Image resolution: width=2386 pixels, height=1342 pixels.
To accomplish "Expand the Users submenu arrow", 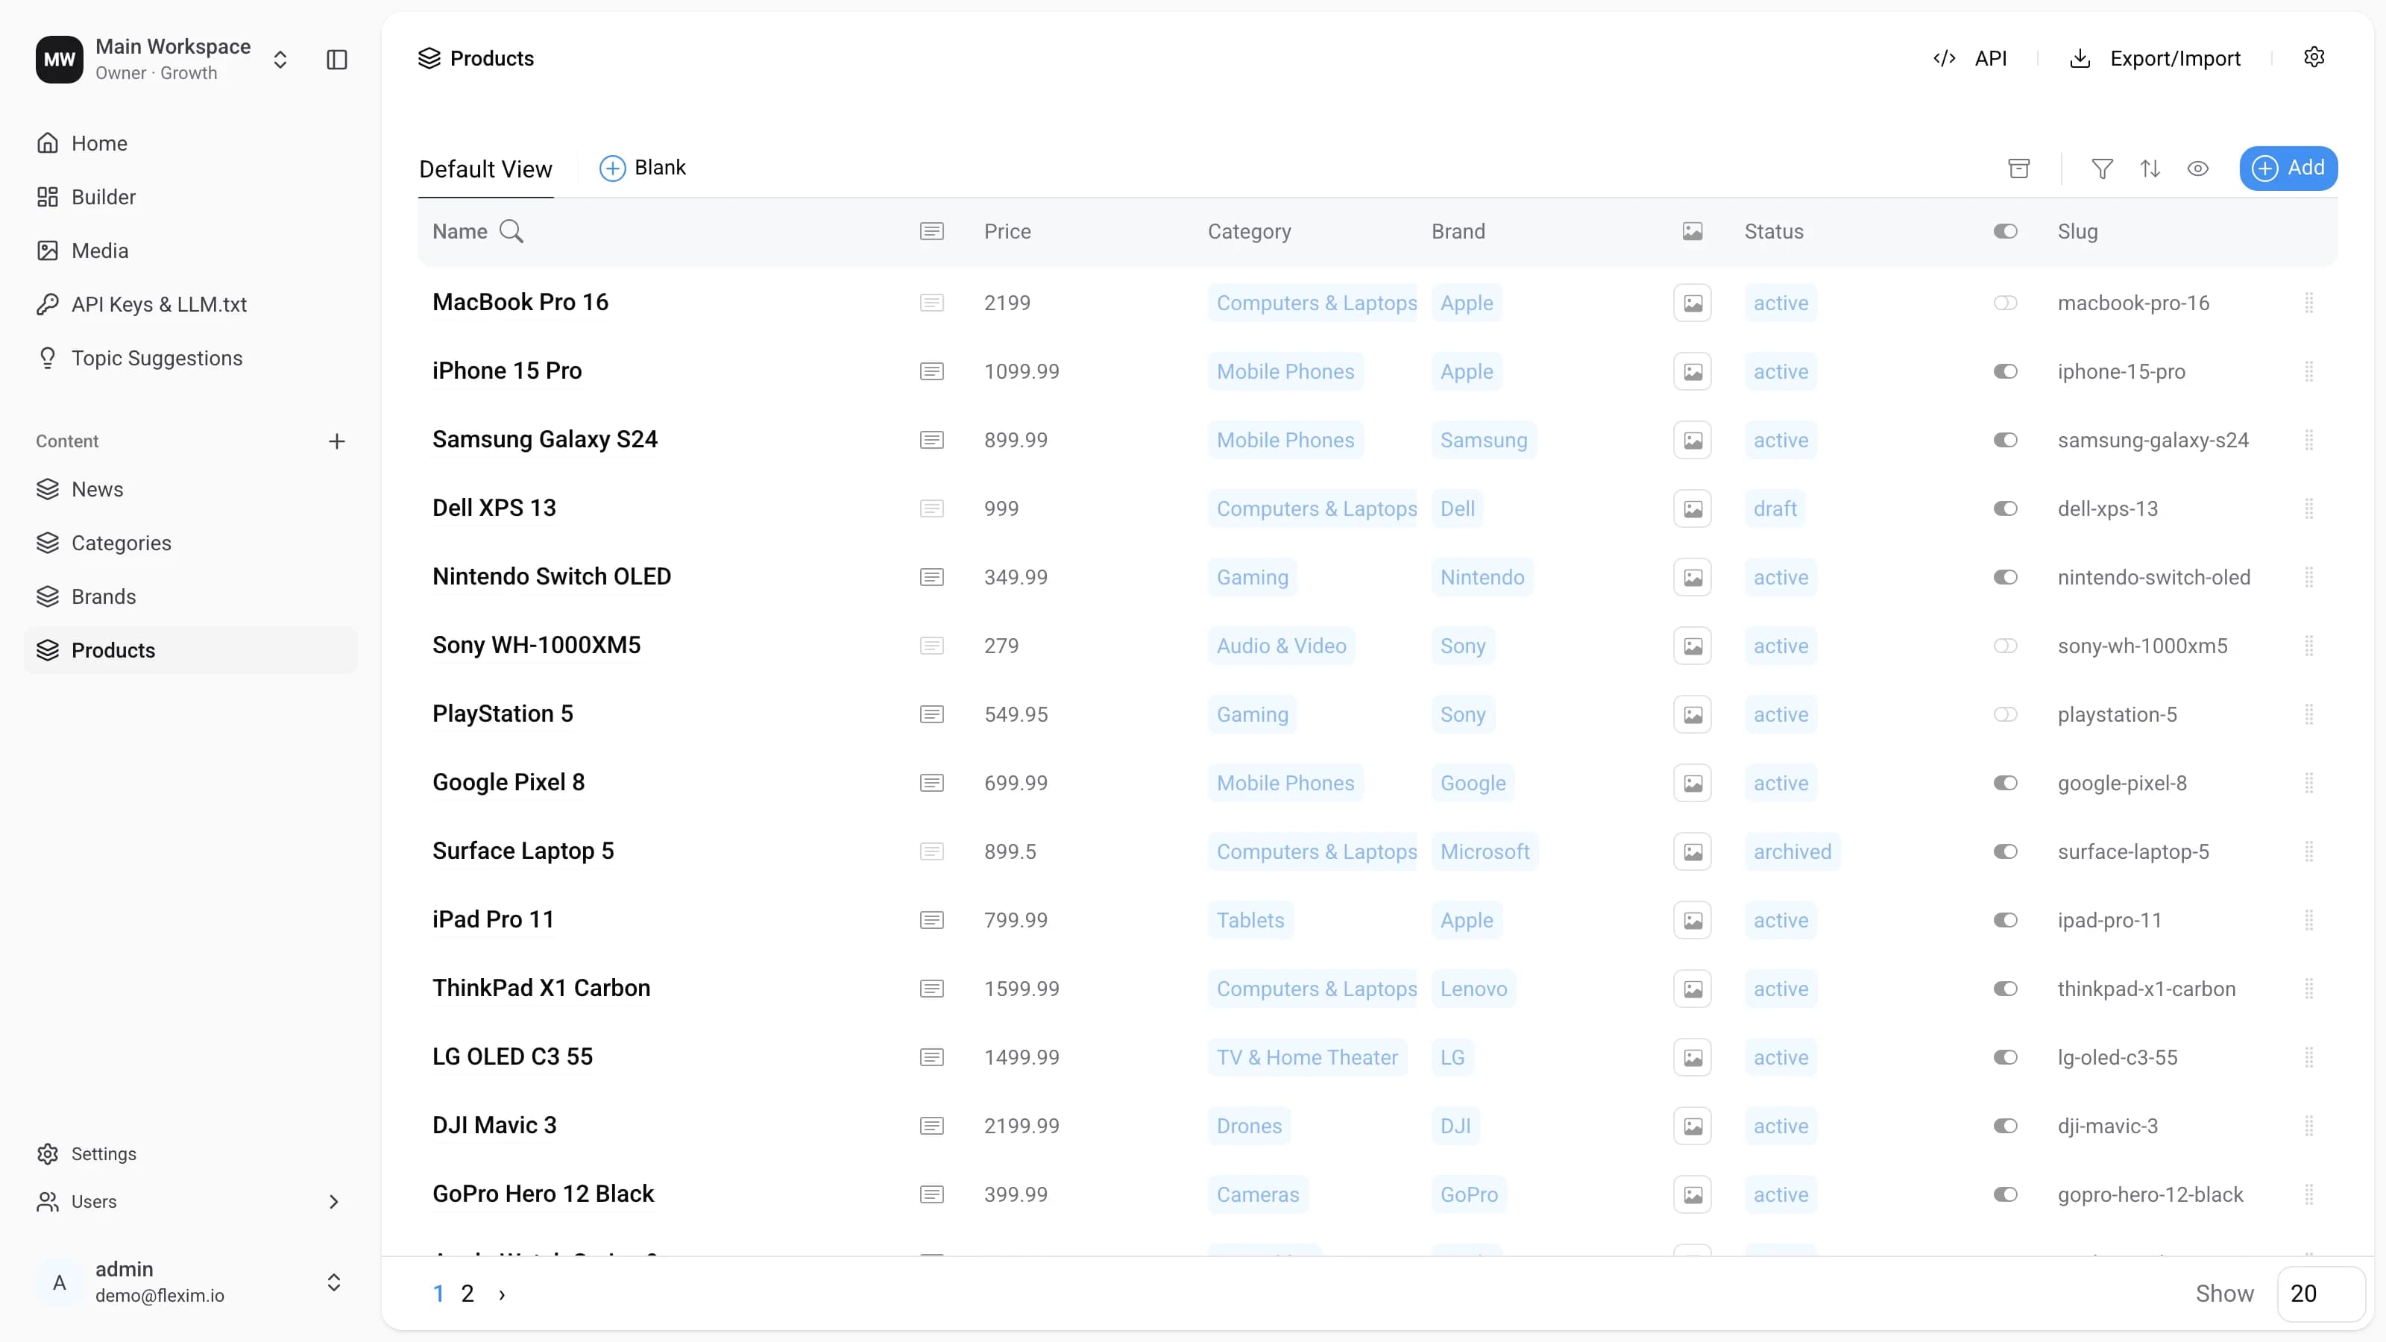I will (334, 1201).
